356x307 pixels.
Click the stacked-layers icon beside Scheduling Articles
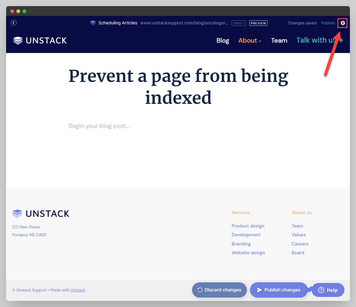click(x=93, y=23)
